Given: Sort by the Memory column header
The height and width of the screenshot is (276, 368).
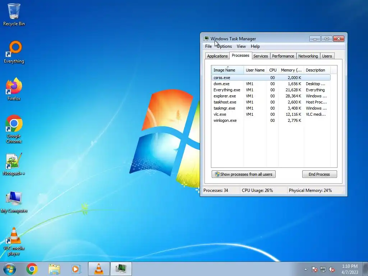Looking at the screenshot, I should (x=291, y=70).
